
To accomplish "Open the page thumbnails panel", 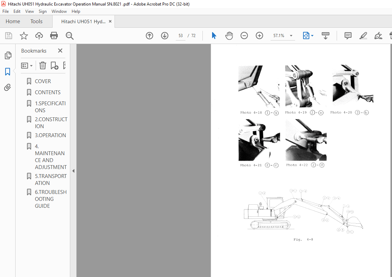I will tap(8, 55).
